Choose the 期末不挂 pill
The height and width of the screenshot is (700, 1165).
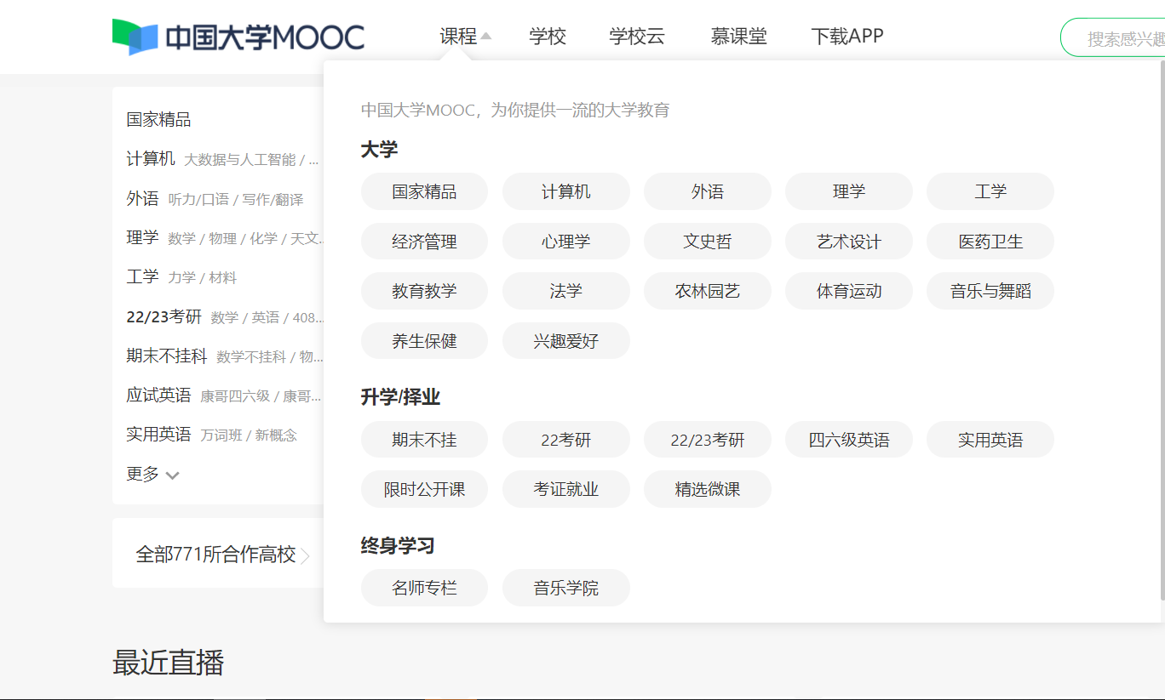click(424, 440)
